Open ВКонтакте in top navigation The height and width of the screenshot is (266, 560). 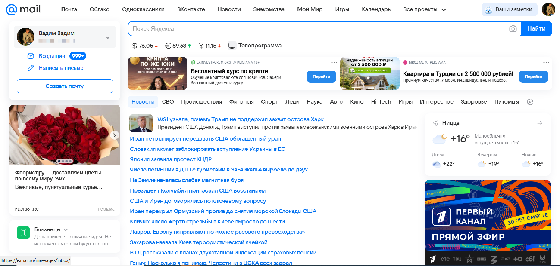coord(191,9)
